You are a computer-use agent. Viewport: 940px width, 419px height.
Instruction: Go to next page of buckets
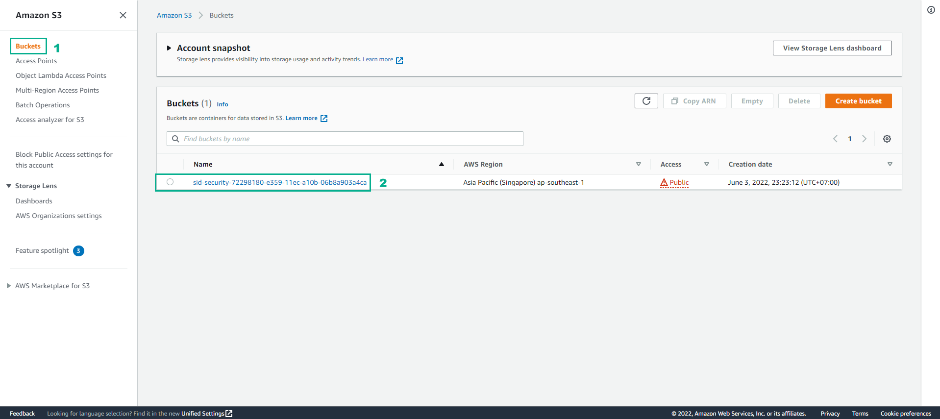pyautogui.click(x=865, y=139)
